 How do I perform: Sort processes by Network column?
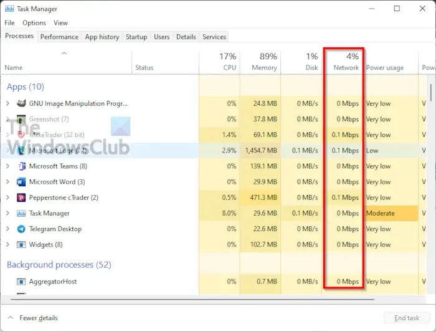343,62
